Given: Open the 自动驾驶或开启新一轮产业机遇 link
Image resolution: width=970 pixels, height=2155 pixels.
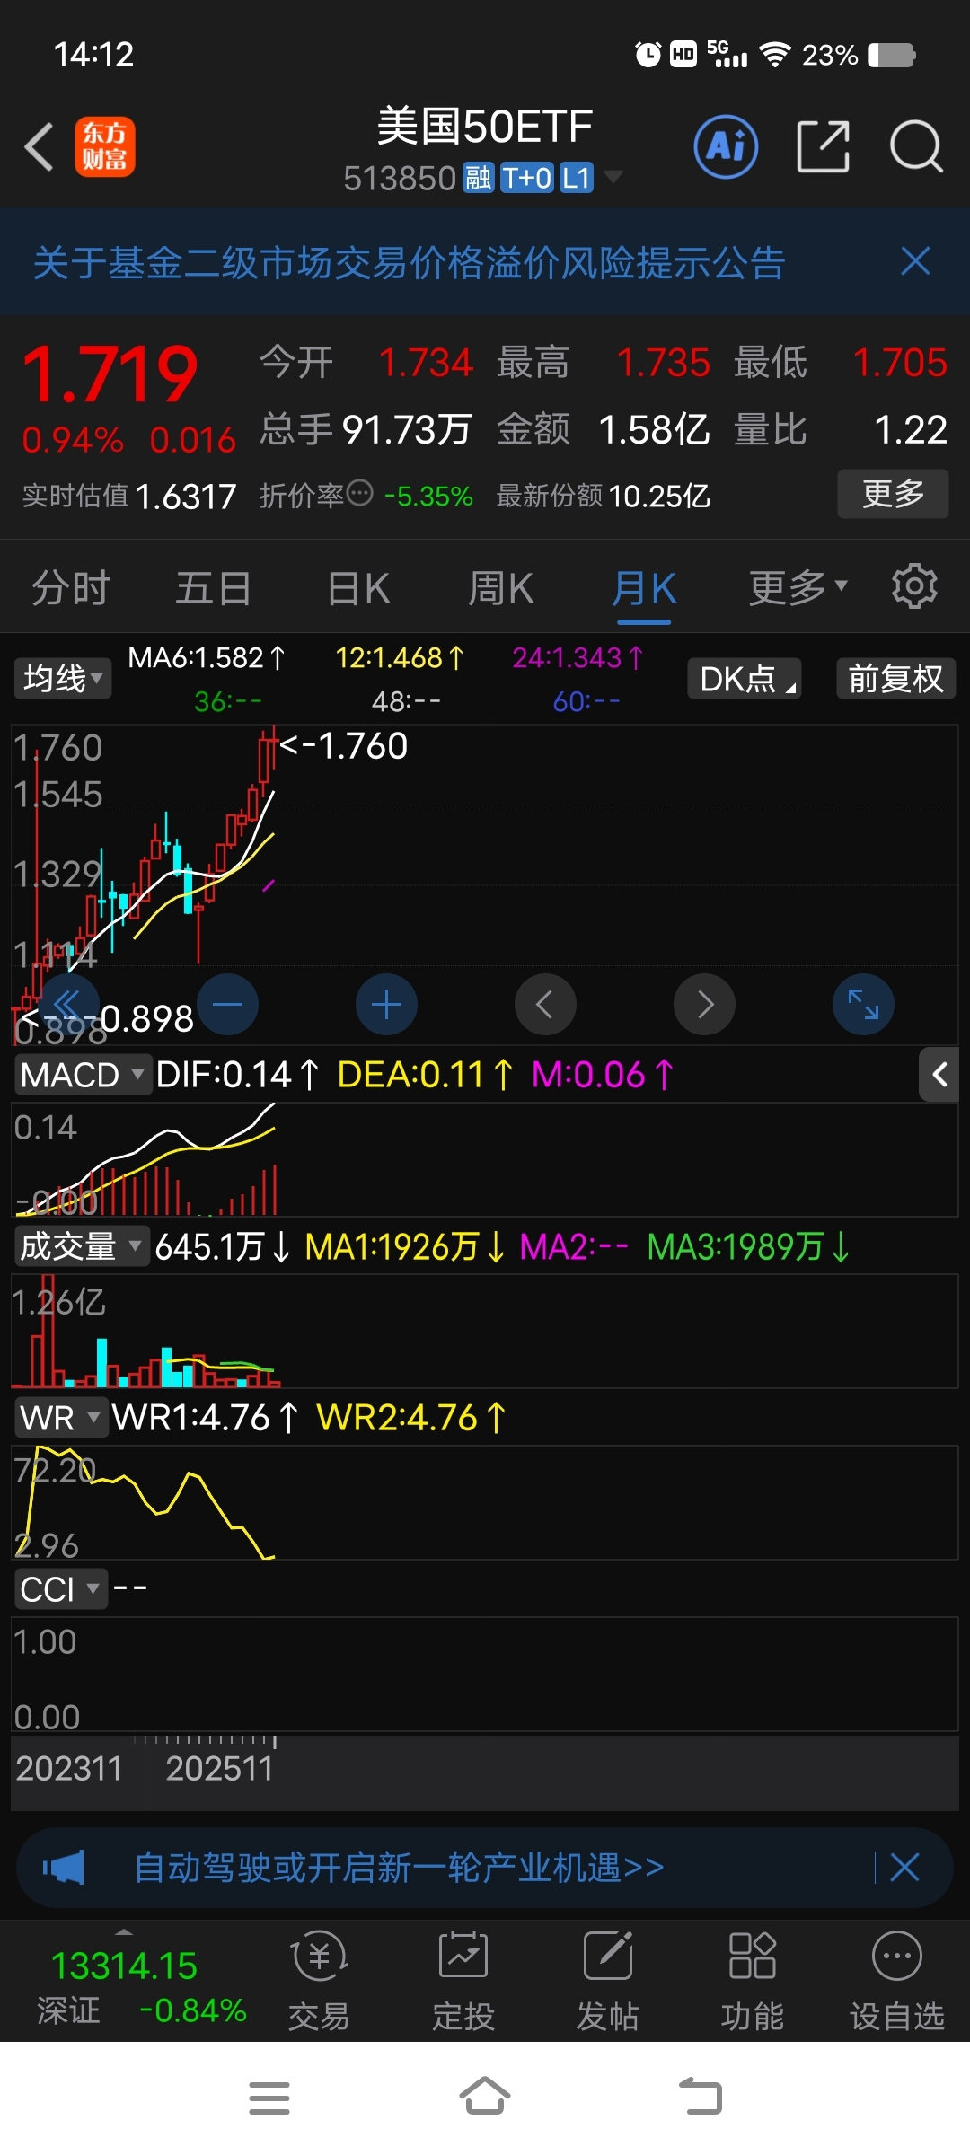Looking at the screenshot, I should point(399,1869).
